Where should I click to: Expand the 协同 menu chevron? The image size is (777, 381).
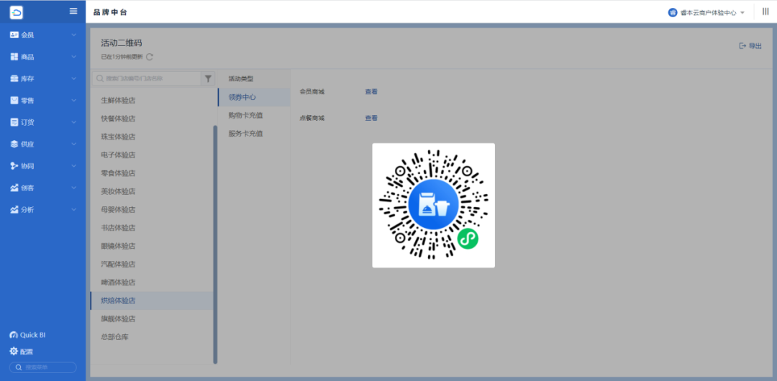point(74,165)
